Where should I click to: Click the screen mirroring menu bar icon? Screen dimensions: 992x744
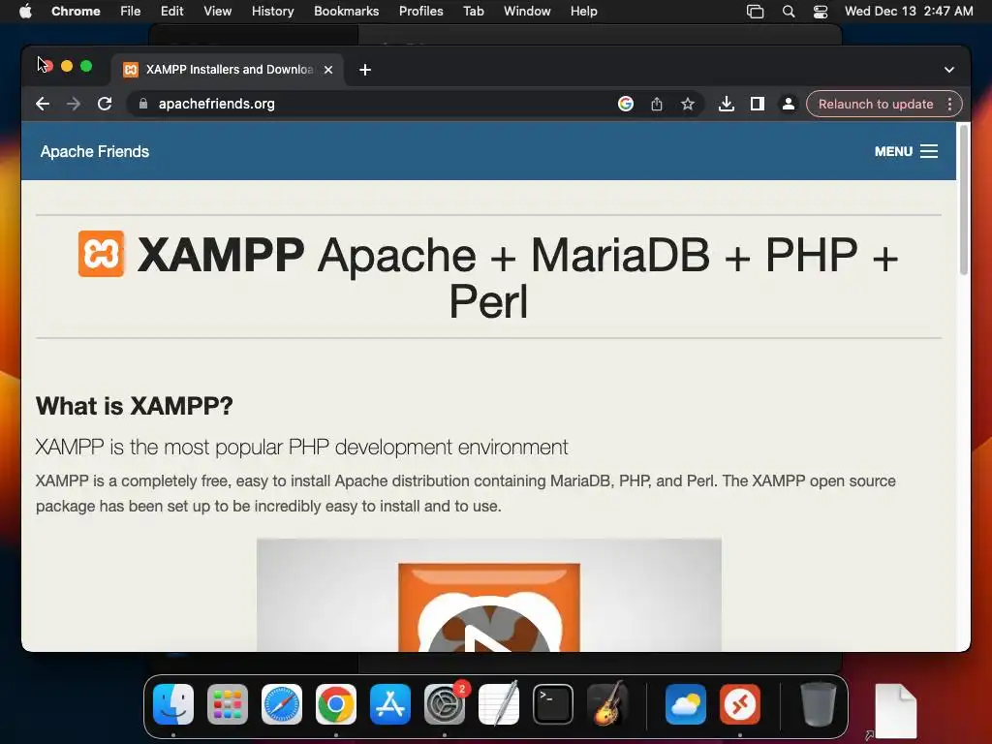click(x=756, y=12)
